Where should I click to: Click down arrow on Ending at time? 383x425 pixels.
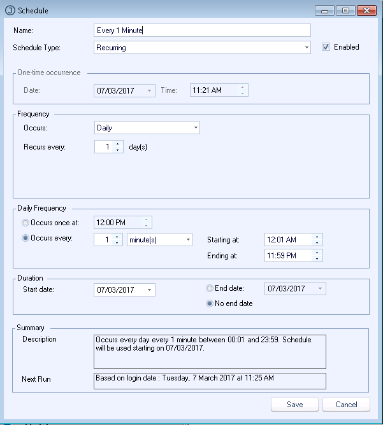pos(318,258)
